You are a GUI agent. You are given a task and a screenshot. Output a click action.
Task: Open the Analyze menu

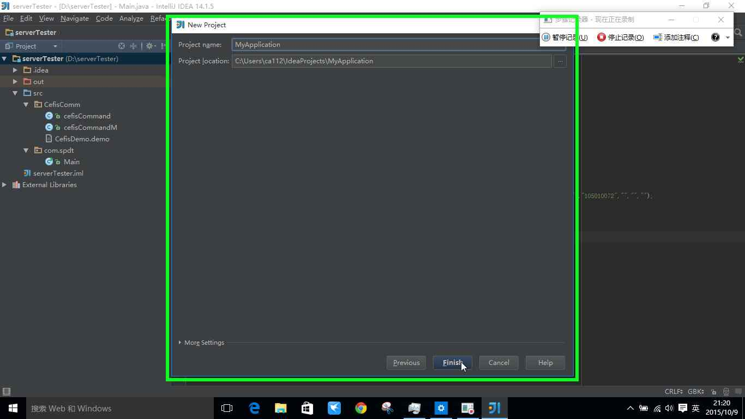pyautogui.click(x=131, y=19)
